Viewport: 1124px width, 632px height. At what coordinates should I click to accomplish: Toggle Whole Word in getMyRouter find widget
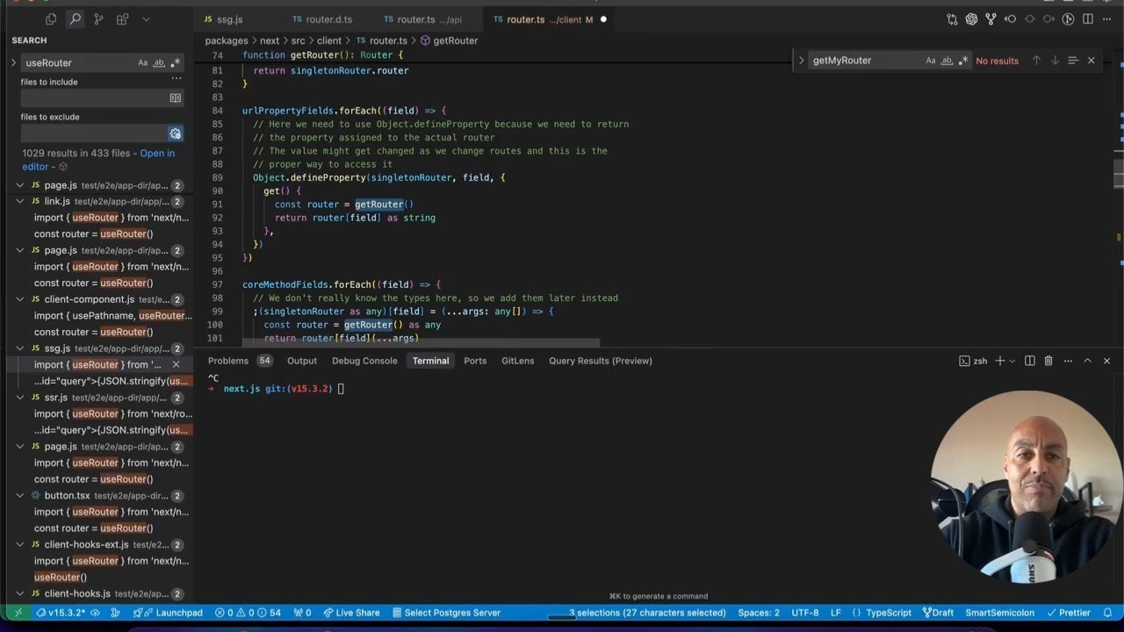[x=947, y=61]
